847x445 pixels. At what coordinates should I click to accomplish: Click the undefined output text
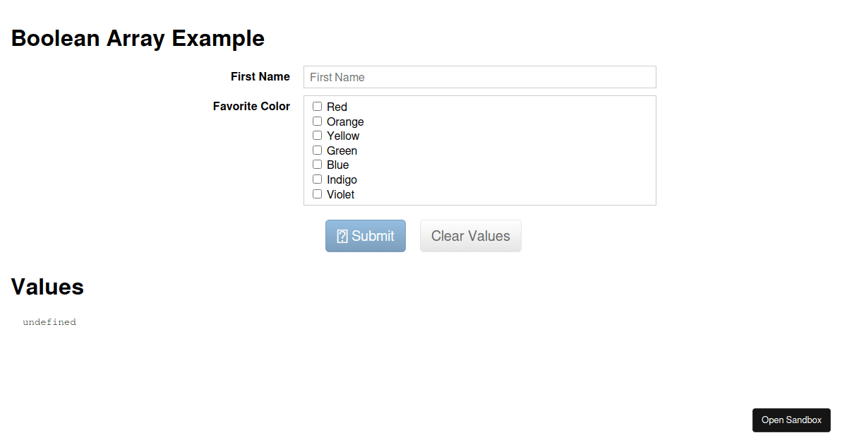[49, 321]
